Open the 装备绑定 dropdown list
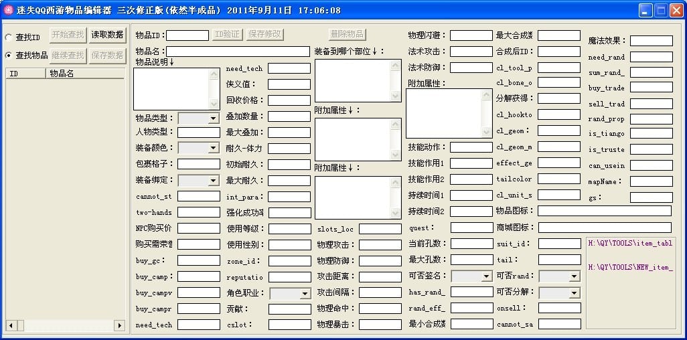The height and width of the screenshot is (340, 687). (x=213, y=181)
